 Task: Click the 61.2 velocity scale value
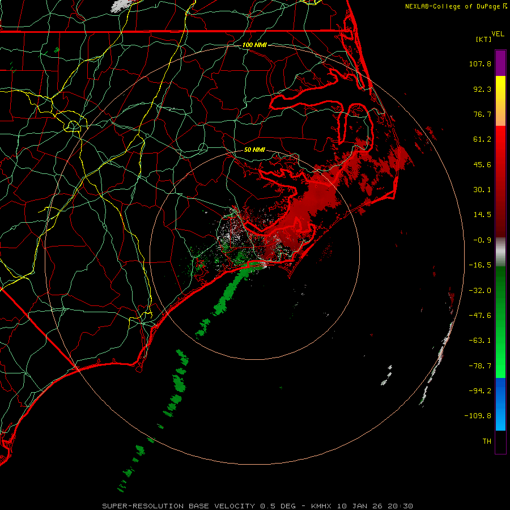[x=482, y=139]
